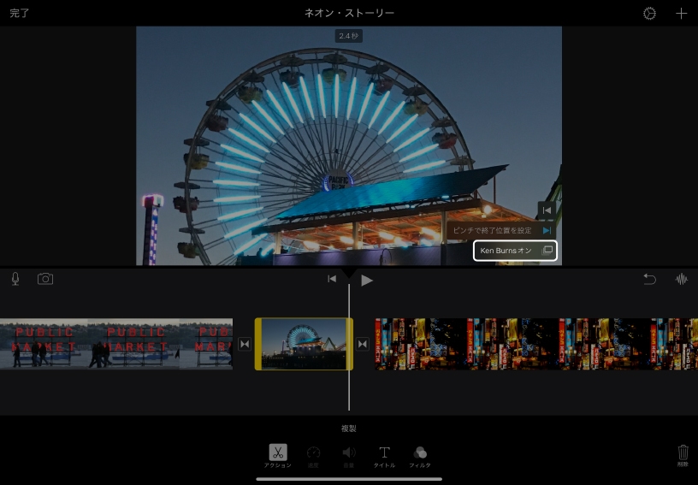
Task: Set the Ken Burns start position
Action: tap(546, 210)
